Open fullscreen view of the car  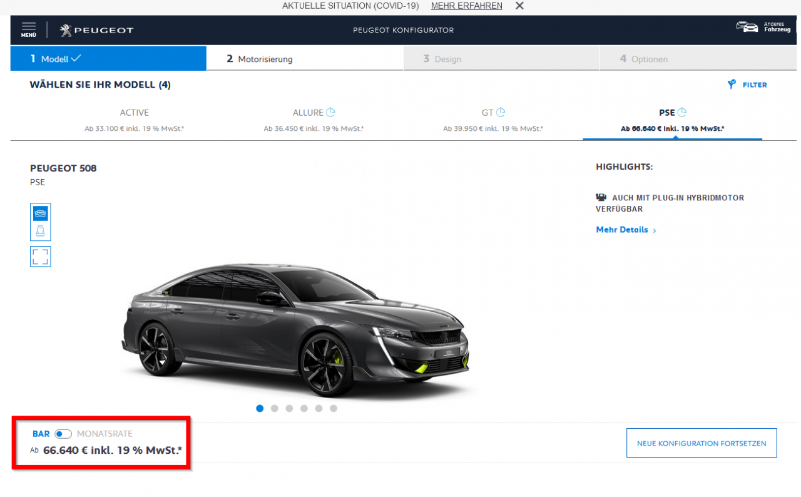tap(41, 257)
